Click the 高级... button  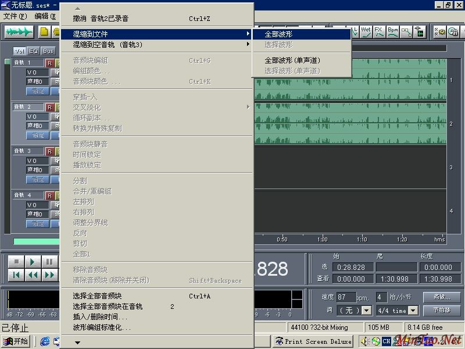coord(446,297)
